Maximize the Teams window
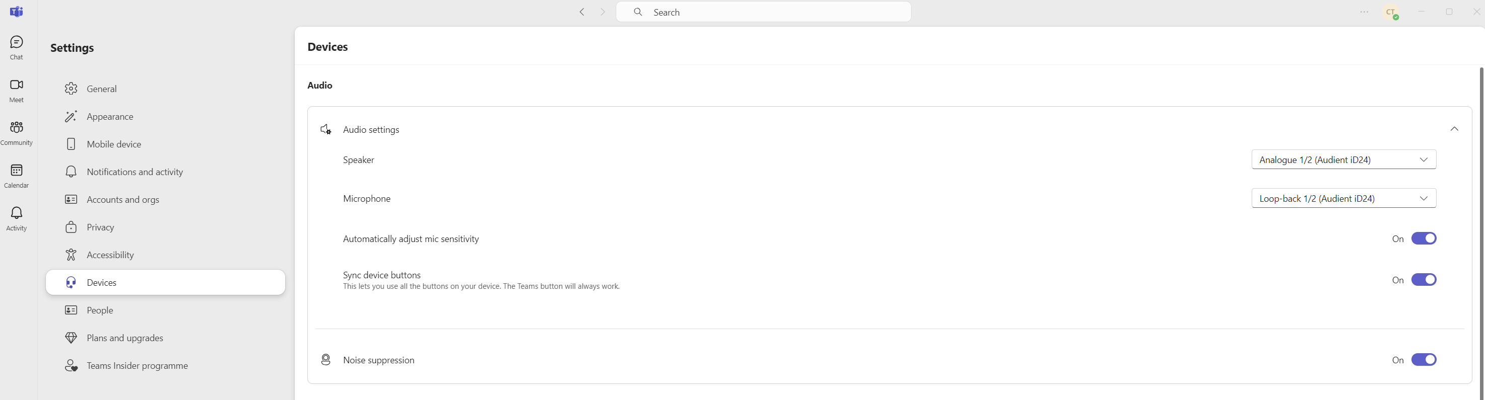 tap(1449, 12)
